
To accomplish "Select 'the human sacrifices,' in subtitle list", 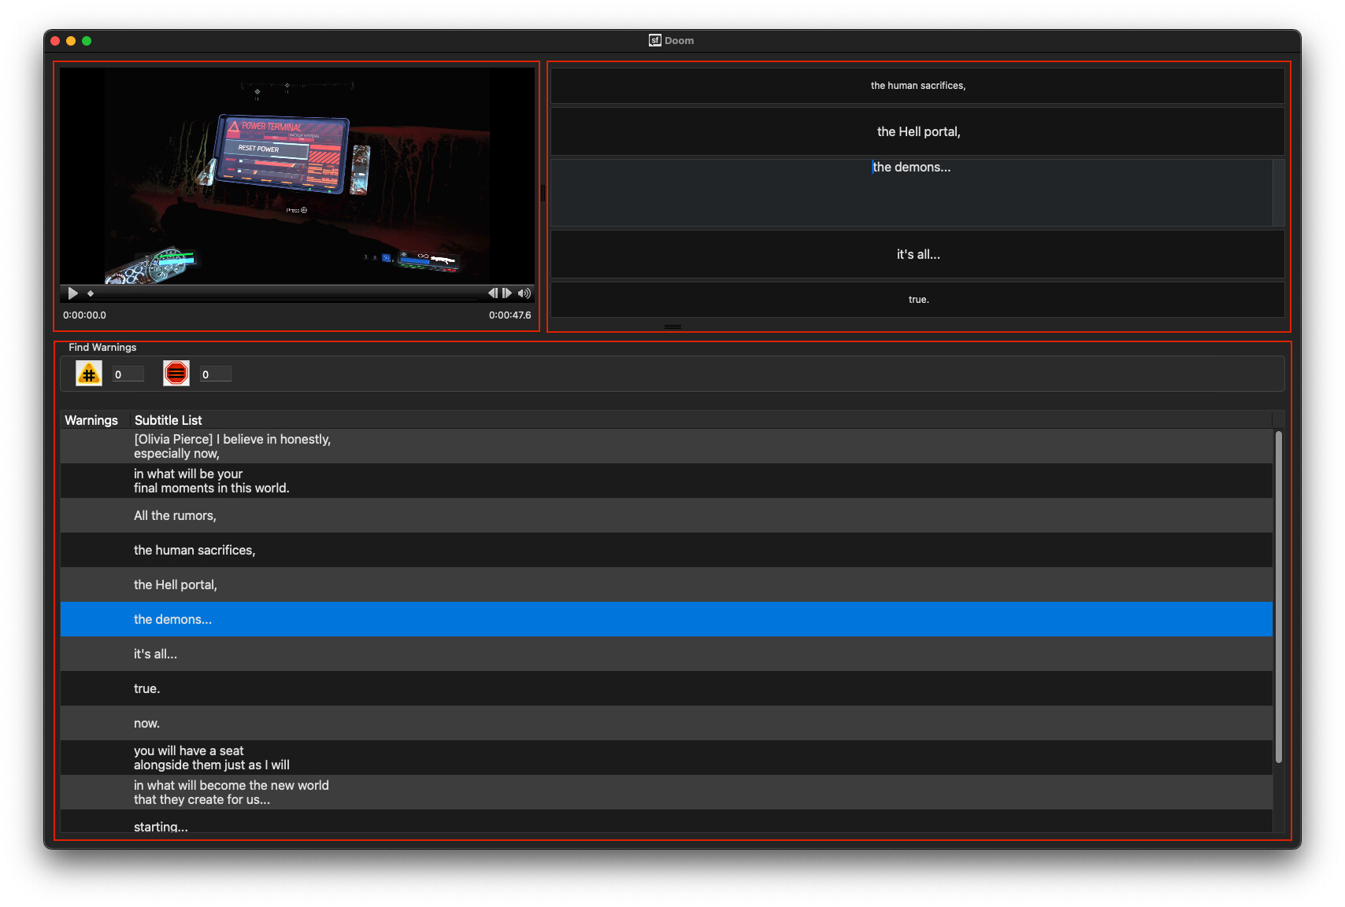I will click(195, 550).
